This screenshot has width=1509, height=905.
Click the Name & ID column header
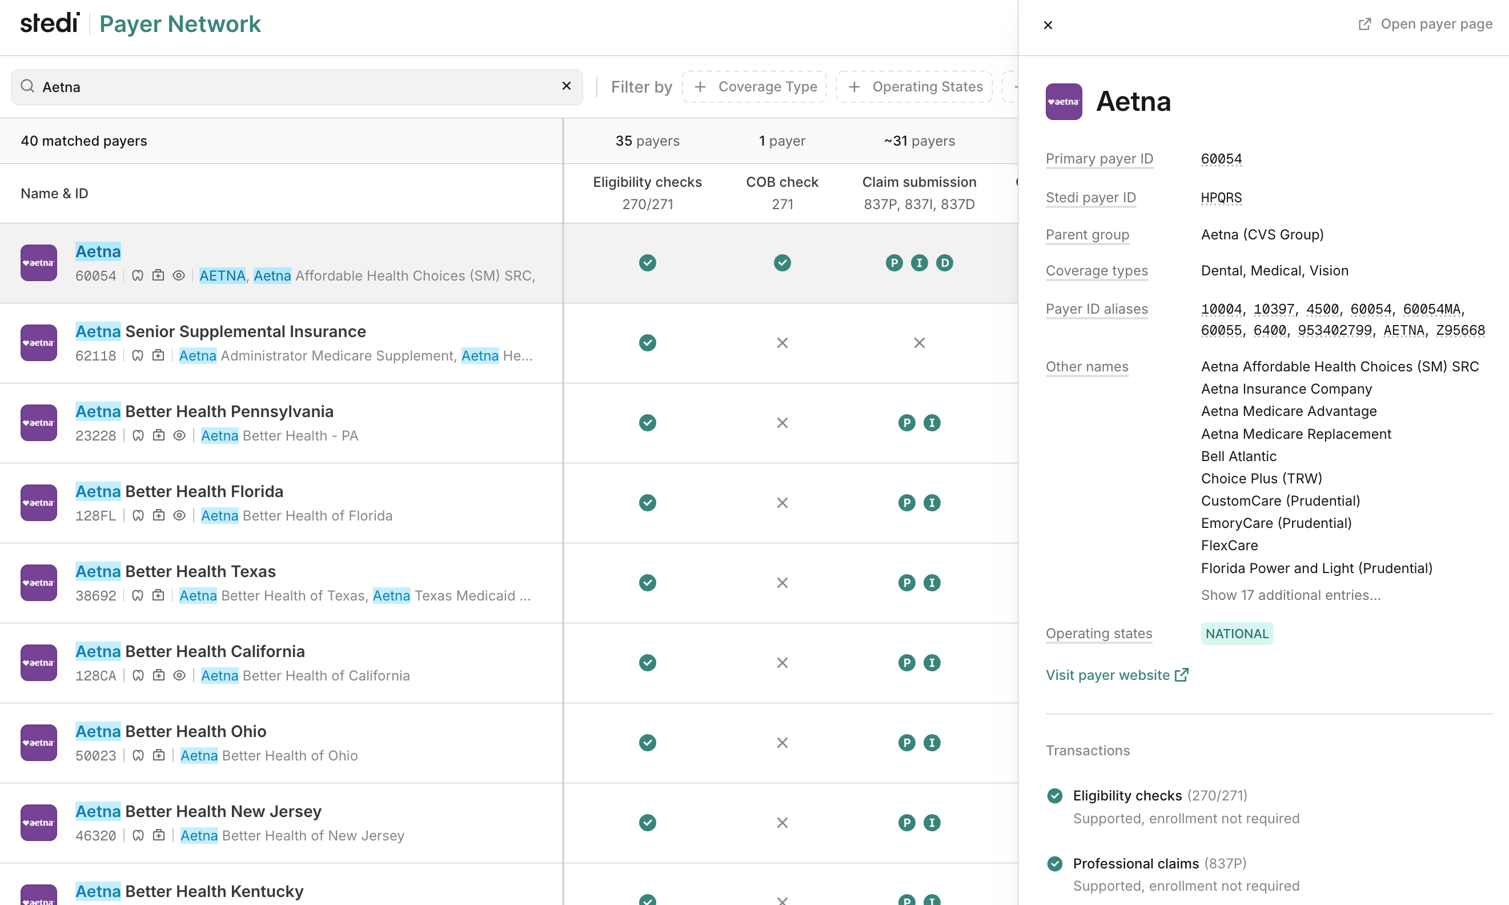pyautogui.click(x=54, y=193)
